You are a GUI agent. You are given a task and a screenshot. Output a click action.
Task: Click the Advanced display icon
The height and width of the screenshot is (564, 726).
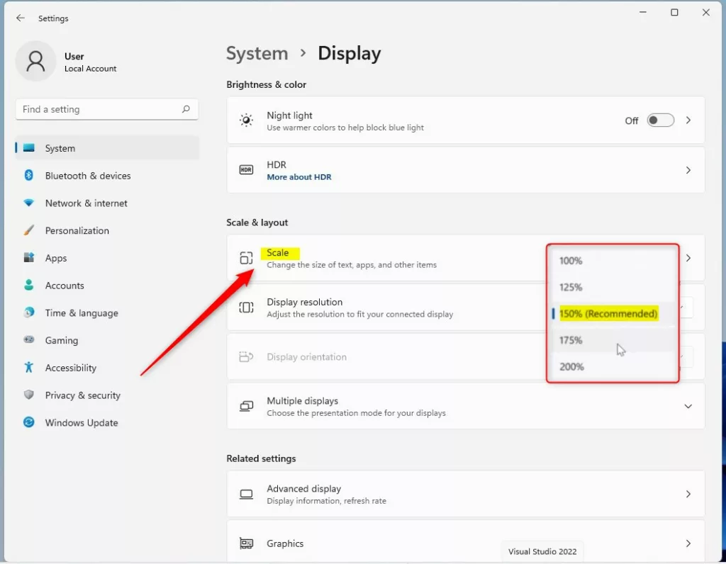click(246, 494)
